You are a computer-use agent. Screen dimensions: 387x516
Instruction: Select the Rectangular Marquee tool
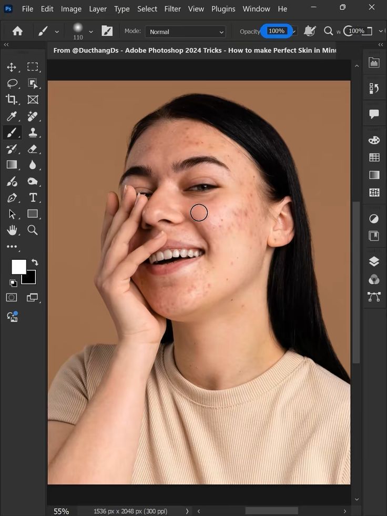pos(32,67)
